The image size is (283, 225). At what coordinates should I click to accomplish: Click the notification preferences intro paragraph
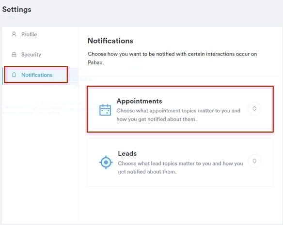(x=172, y=58)
